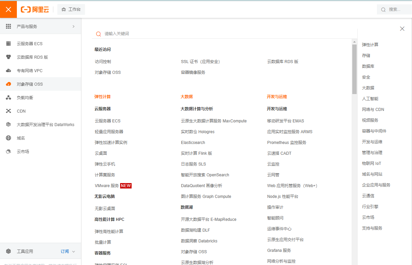This screenshot has width=412, height=265.
Task: Open Node.js 性能平台 link
Action: click(283, 196)
